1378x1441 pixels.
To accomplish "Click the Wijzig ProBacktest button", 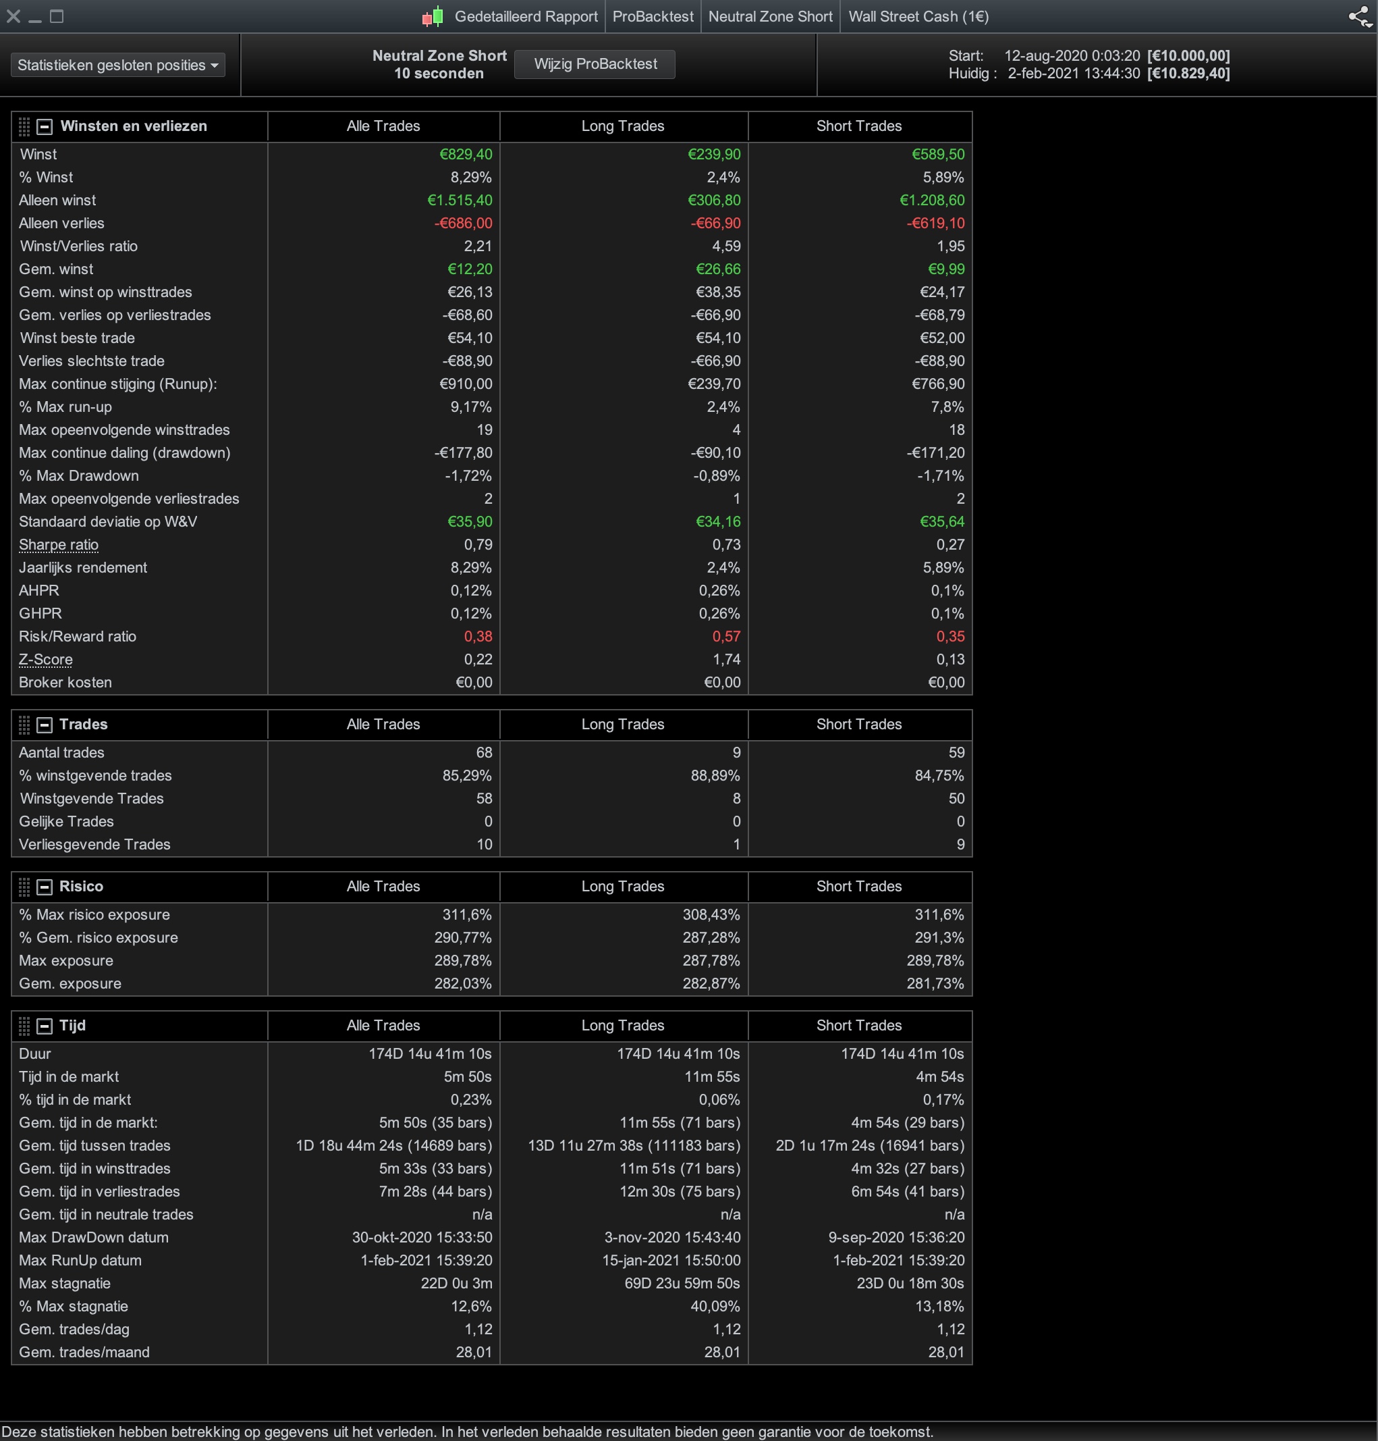I will tap(595, 64).
